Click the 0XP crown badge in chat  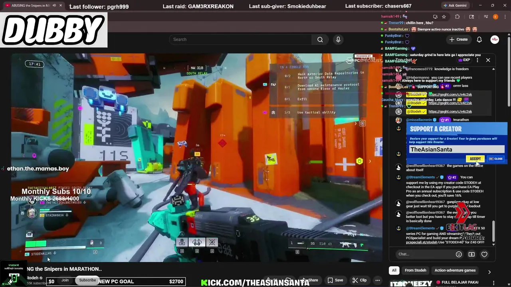tap(464, 60)
